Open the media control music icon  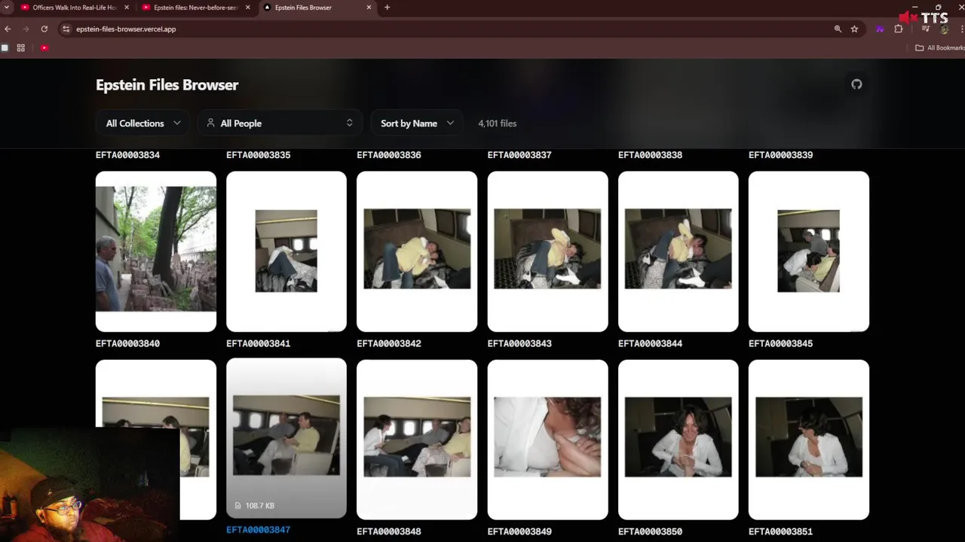(926, 29)
